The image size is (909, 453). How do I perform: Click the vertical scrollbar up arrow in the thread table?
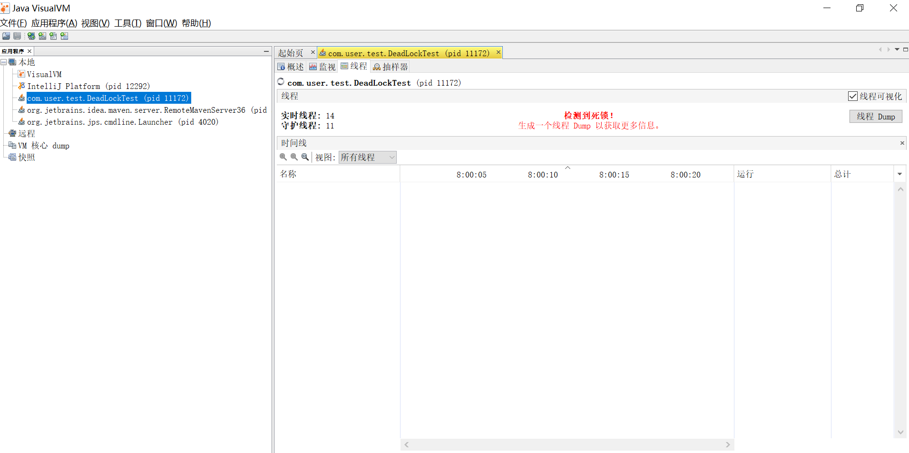(900, 189)
